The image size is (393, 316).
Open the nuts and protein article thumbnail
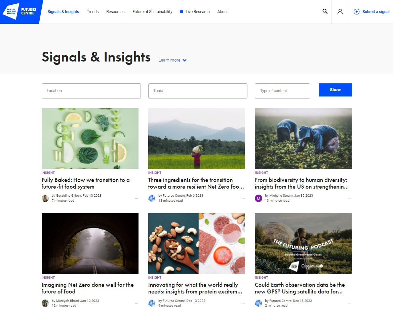(x=196, y=244)
